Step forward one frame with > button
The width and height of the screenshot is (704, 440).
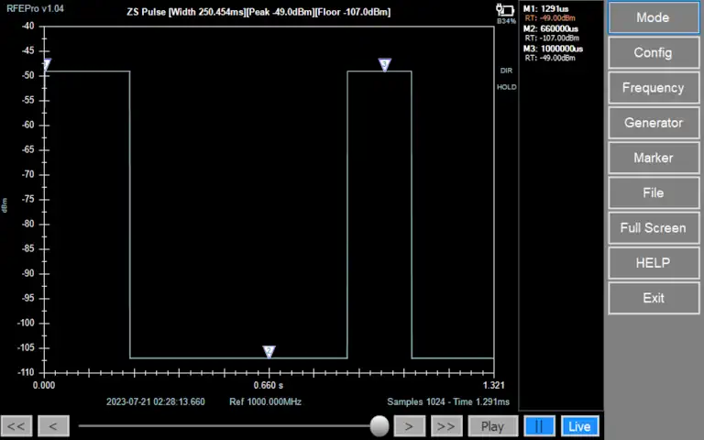pos(409,426)
